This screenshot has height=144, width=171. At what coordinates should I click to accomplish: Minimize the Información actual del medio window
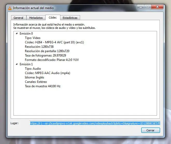tap(141, 7)
